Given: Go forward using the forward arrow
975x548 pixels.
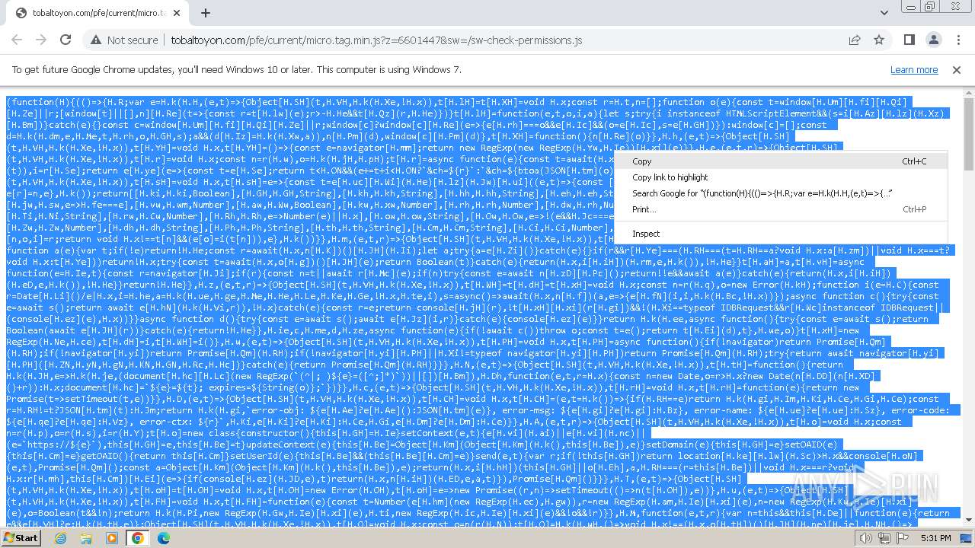Looking at the screenshot, I should click(41, 40).
